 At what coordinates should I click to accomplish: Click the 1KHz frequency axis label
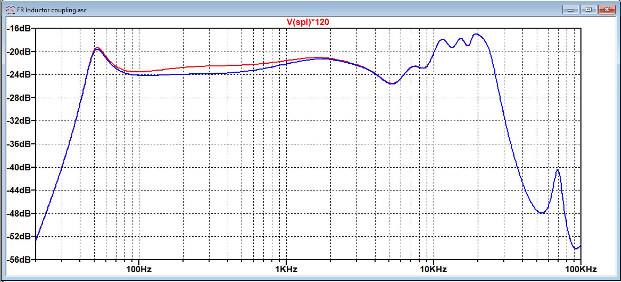point(286,269)
